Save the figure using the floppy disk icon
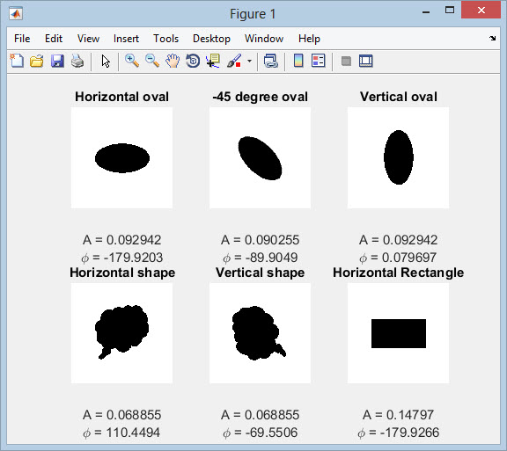Viewport: 507px width, 451px height. [57, 61]
